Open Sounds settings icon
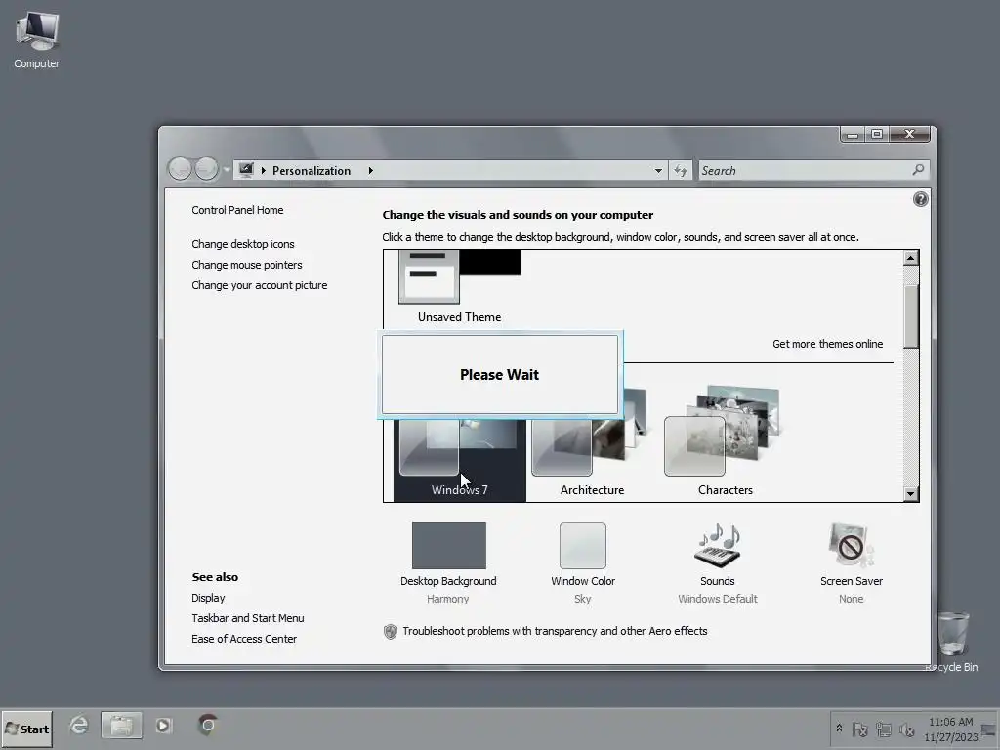This screenshot has width=1000, height=750. (x=718, y=545)
